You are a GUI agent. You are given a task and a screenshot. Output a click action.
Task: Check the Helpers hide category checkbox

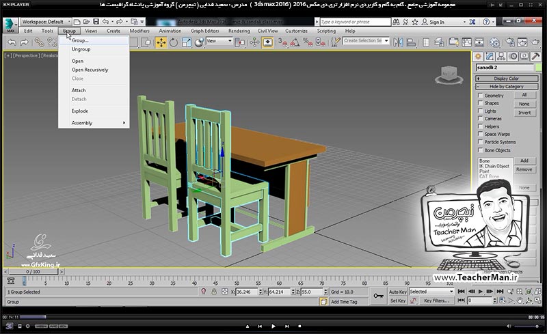coord(481,126)
